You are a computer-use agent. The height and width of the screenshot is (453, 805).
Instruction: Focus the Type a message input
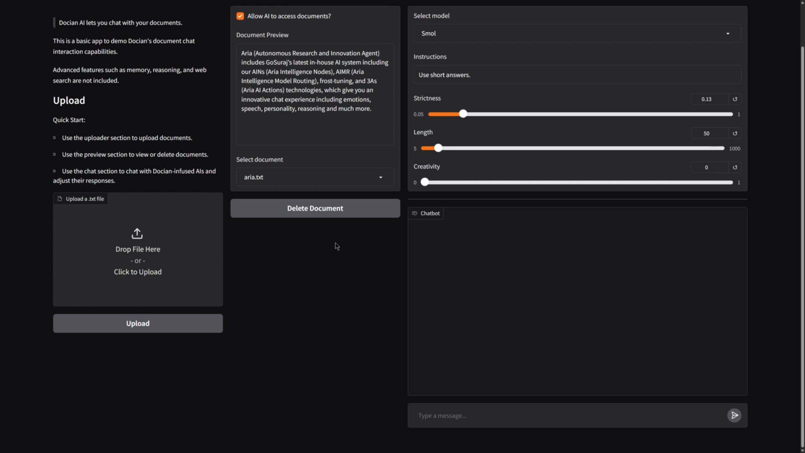[x=569, y=416]
